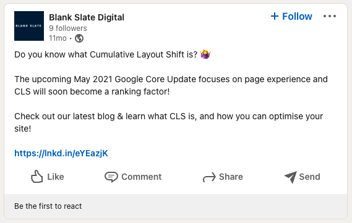Image resolution: width=352 pixels, height=223 pixels.
Task: Open the three-dot post options menu
Action: (330, 16)
